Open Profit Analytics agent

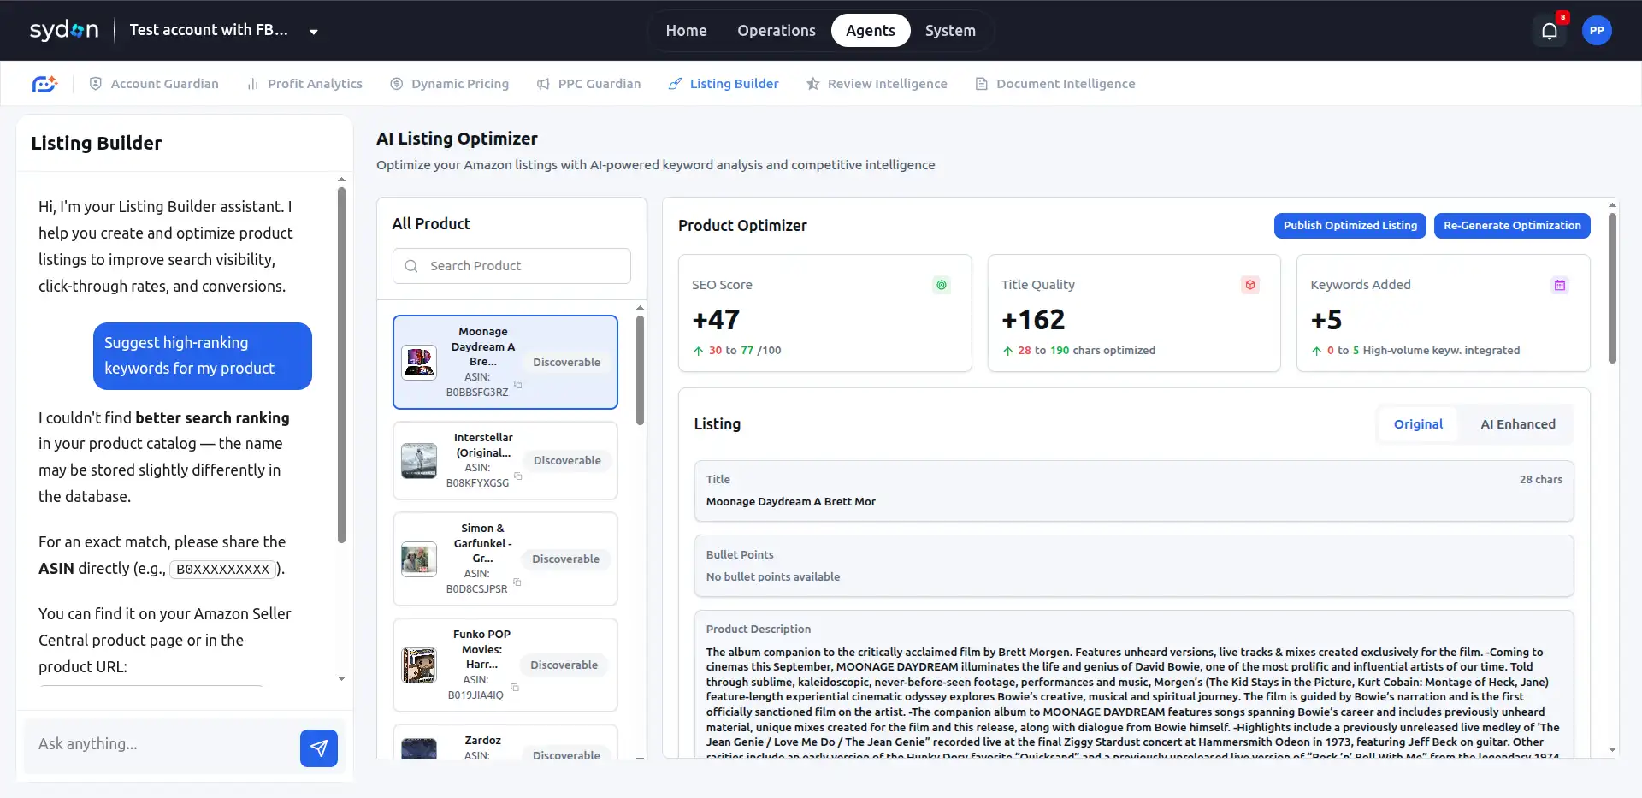point(304,84)
